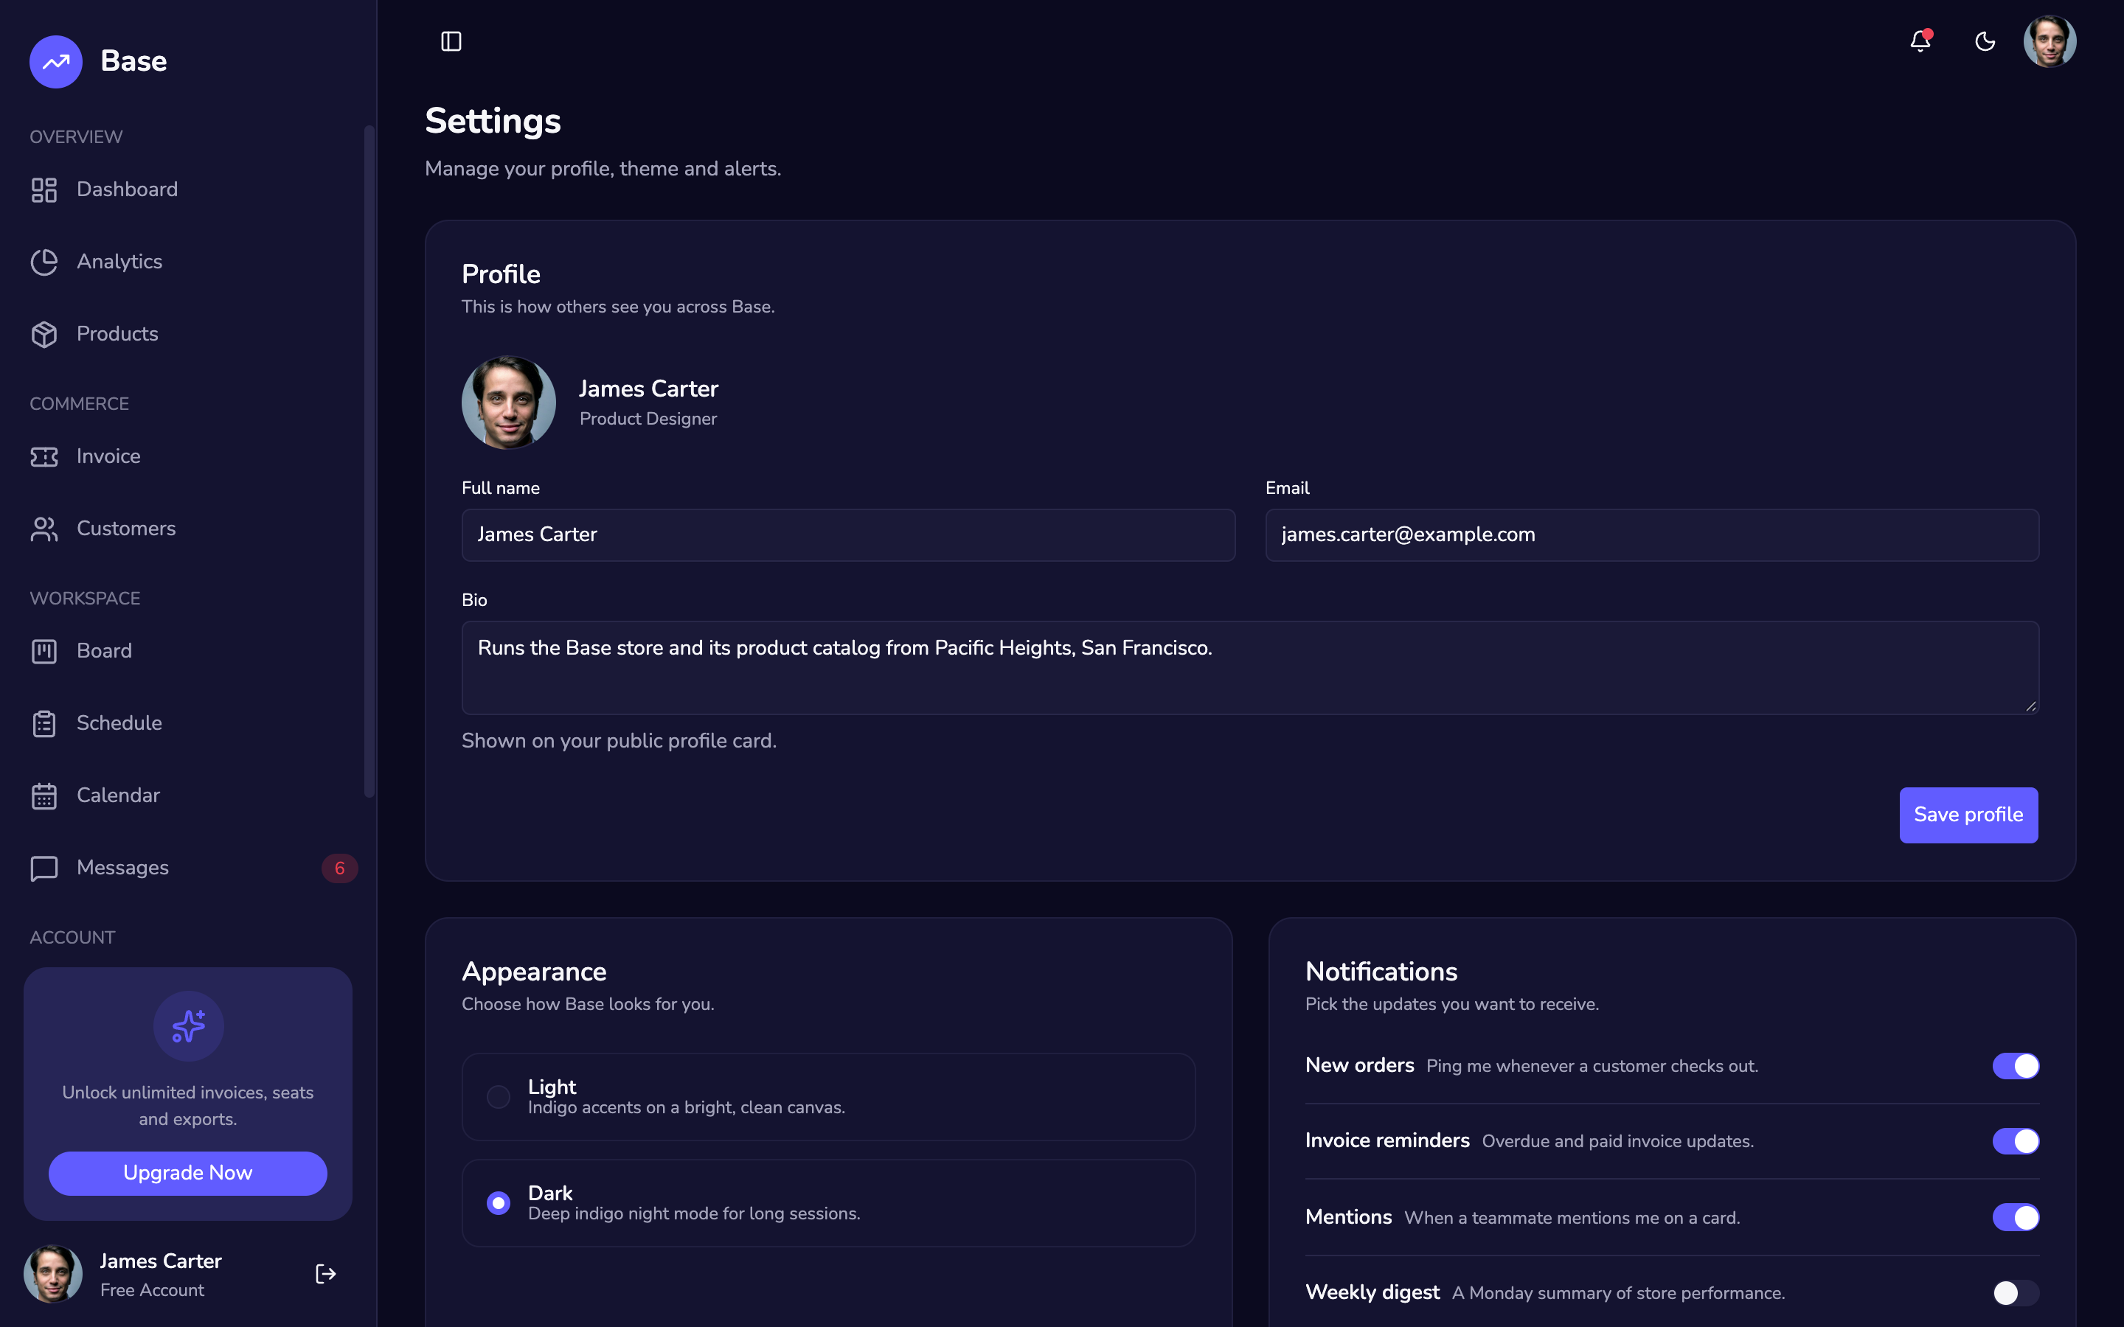Open Messages in sidebar
This screenshot has width=2124, height=1327.
click(x=188, y=868)
